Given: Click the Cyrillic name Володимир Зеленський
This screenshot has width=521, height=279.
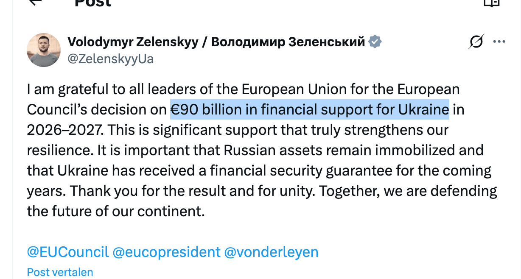Looking at the screenshot, I should pos(288,42).
